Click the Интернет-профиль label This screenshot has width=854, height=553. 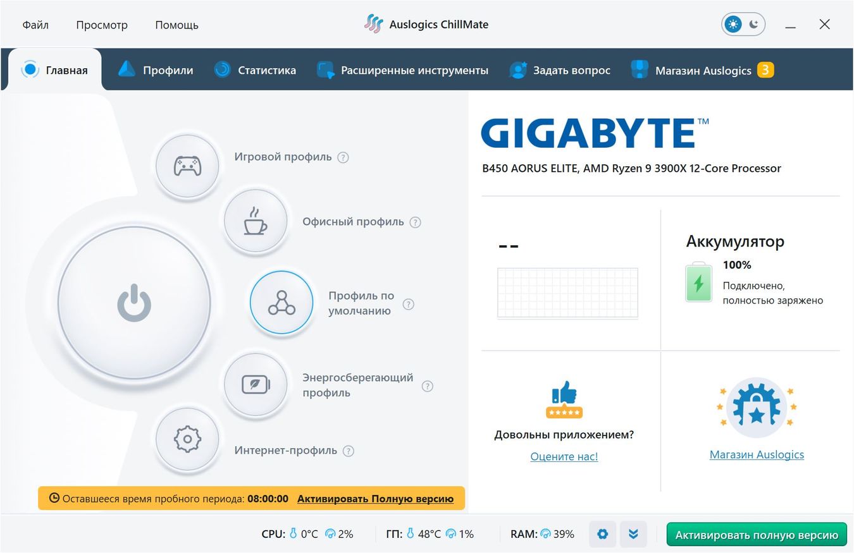pyautogui.click(x=286, y=451)
